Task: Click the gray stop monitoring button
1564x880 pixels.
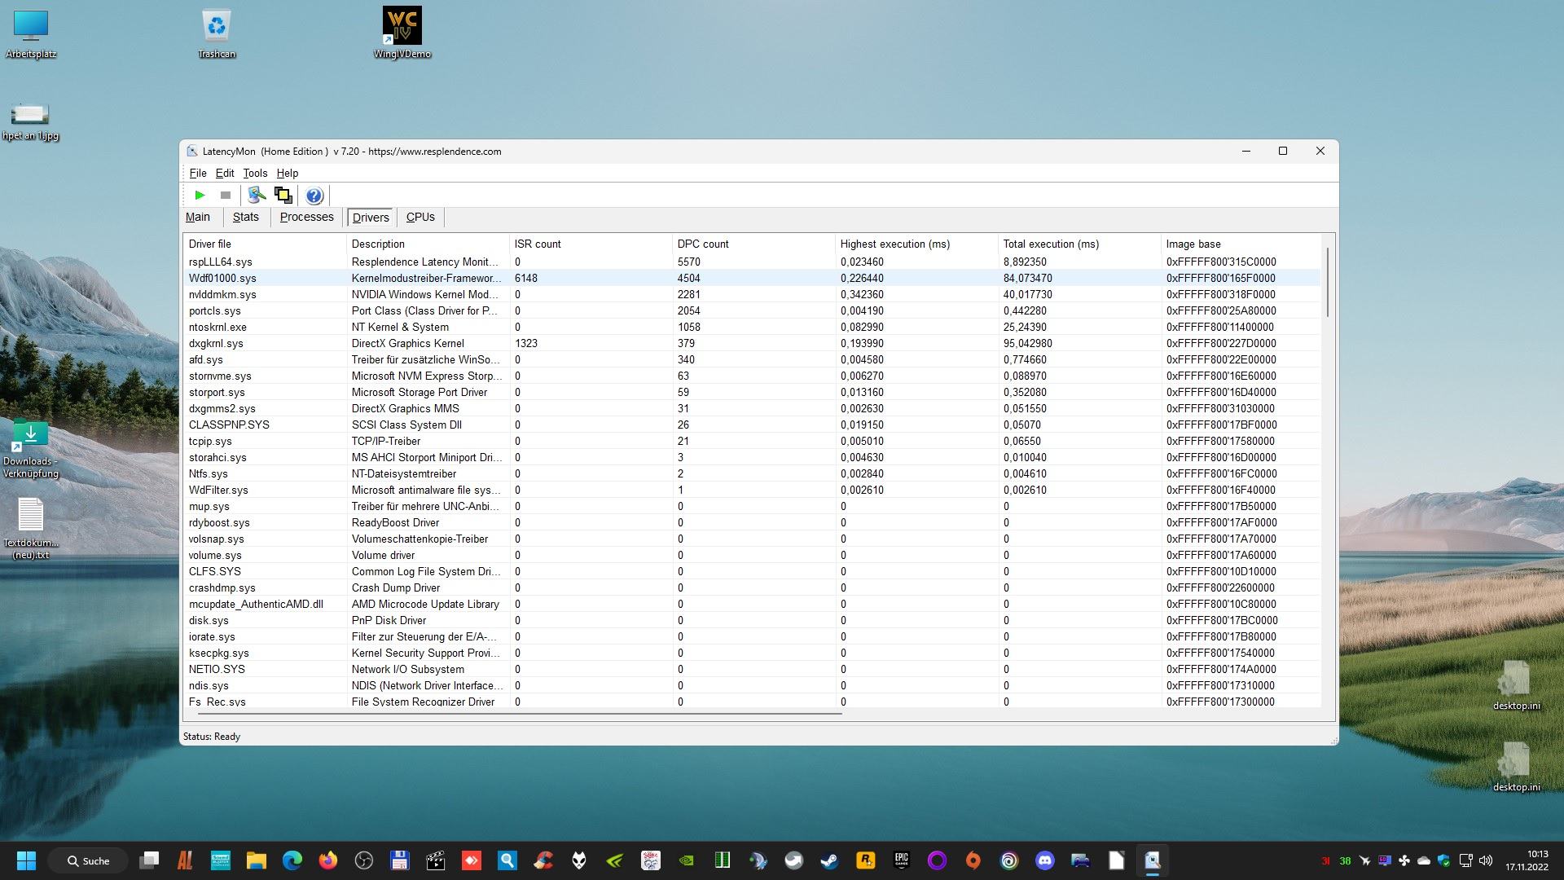Action: [226, 196]
